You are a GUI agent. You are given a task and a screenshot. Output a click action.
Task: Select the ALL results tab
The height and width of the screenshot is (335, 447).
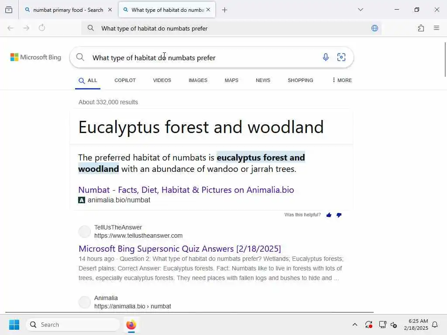88,81
